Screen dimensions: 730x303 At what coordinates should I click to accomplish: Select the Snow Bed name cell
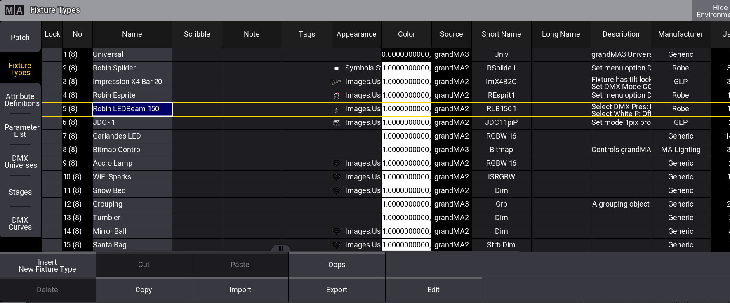(x=132, y=190)
